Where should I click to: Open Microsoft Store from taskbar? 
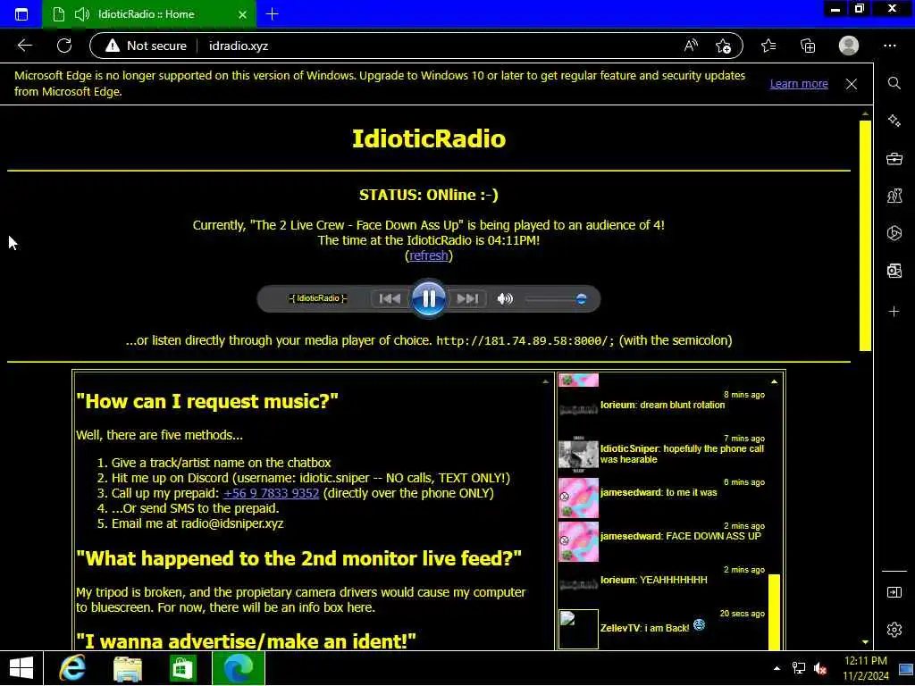click(x=182, y=668)
